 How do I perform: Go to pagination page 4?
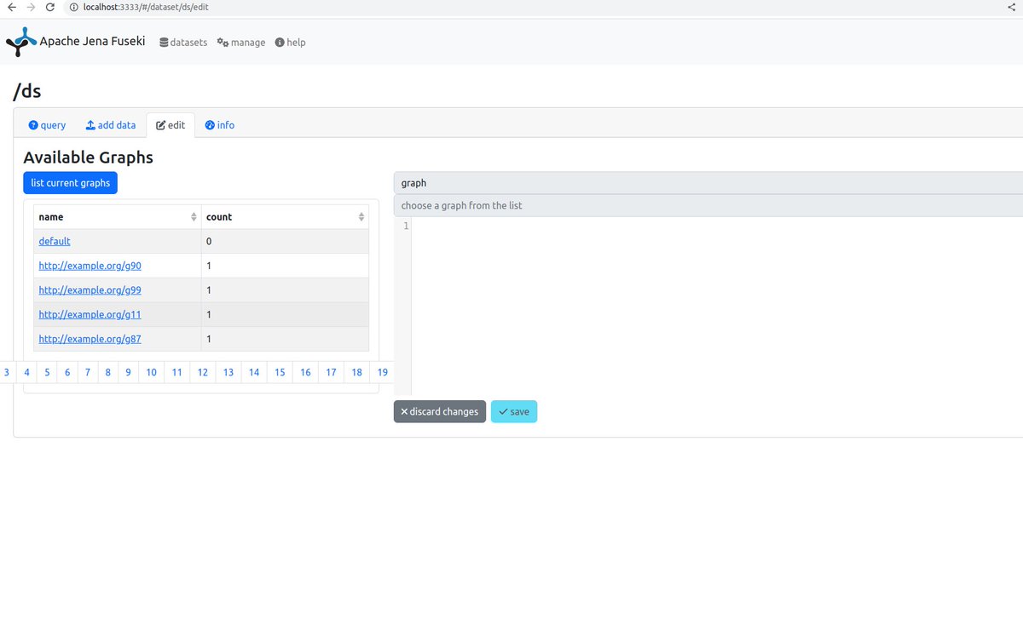click(26, 372)
